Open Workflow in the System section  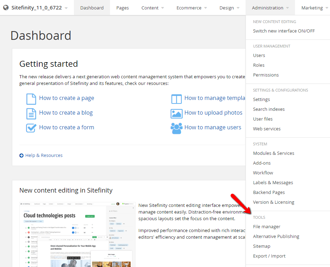coord(263,173)
